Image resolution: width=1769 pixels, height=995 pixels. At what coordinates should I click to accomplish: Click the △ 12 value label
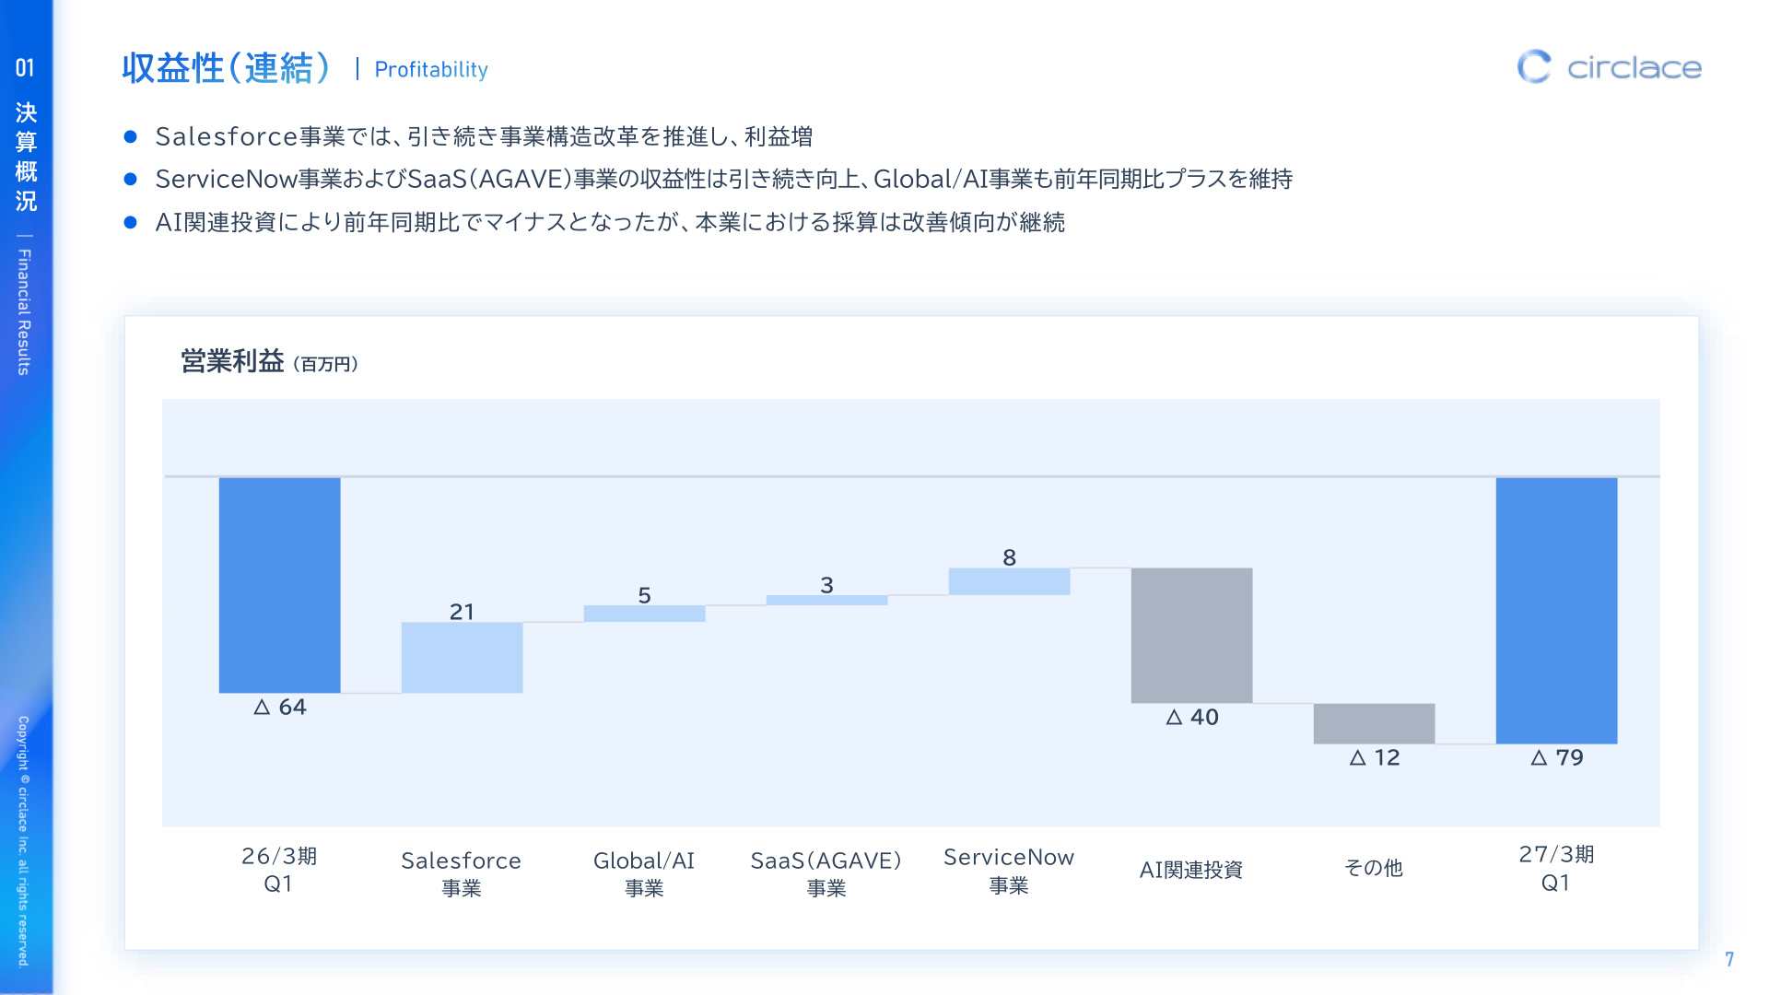tap(1375, 758)
